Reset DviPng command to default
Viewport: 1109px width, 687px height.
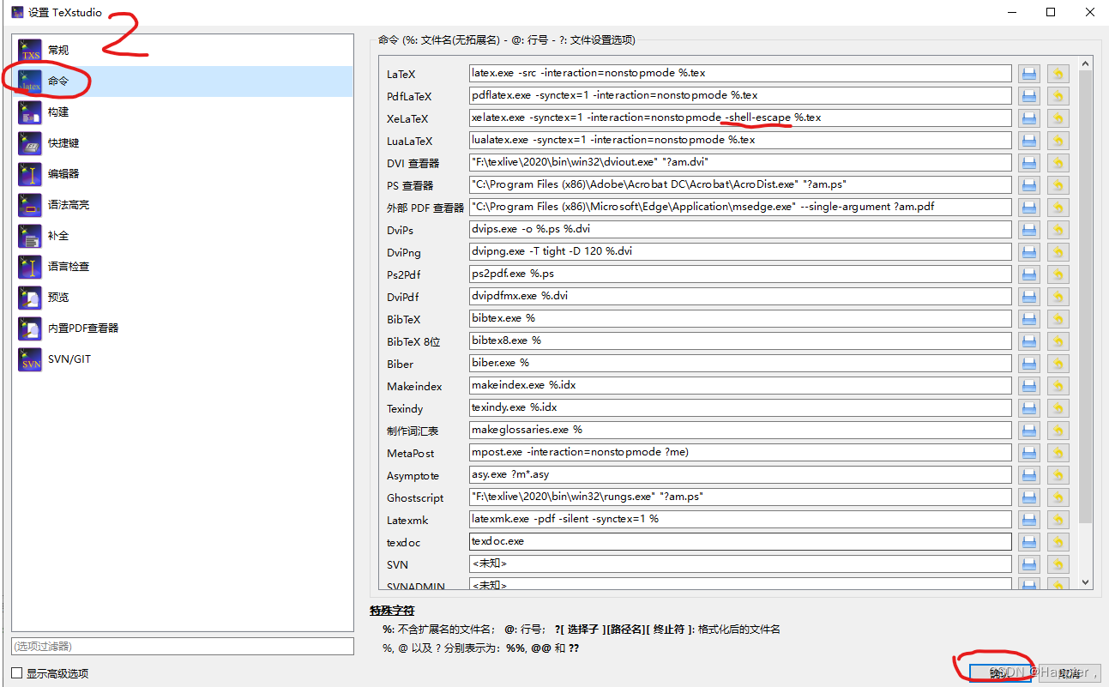tap(1058, 252)
